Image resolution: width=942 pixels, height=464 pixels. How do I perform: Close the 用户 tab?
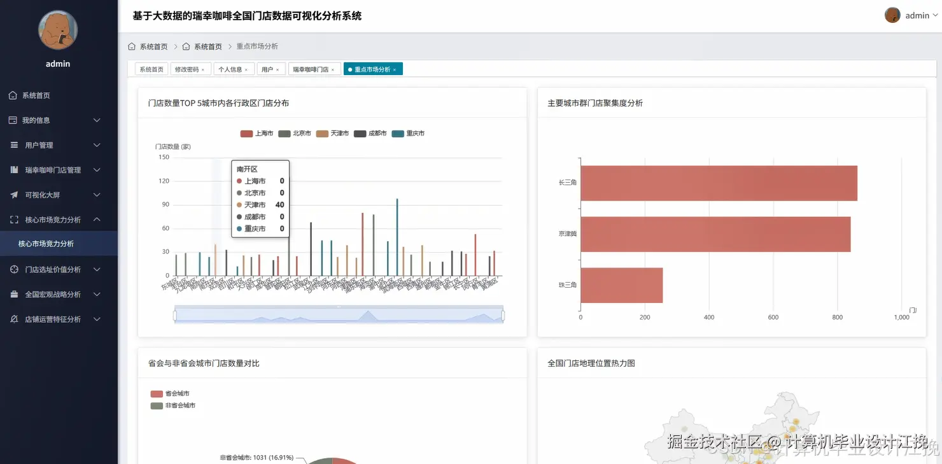pyautogui.click(x=278, y=69)
